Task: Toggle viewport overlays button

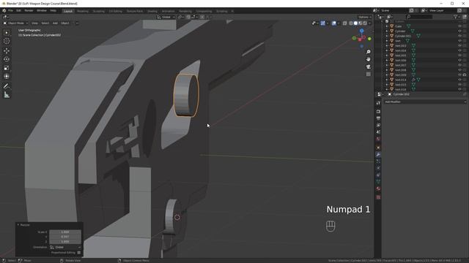Action: tap(334, 23)
